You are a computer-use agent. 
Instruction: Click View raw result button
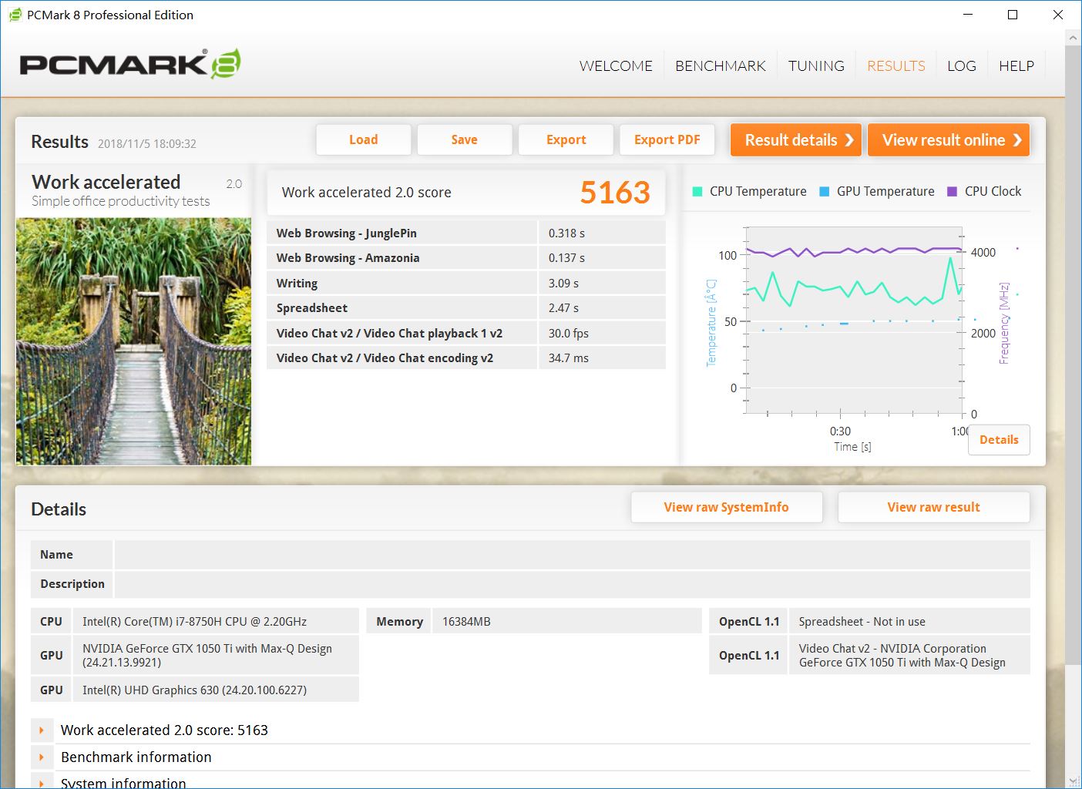[934, 507]
